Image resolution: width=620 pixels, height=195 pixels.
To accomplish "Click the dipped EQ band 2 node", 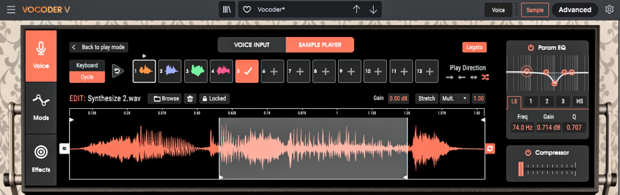I will coord(555,83).
